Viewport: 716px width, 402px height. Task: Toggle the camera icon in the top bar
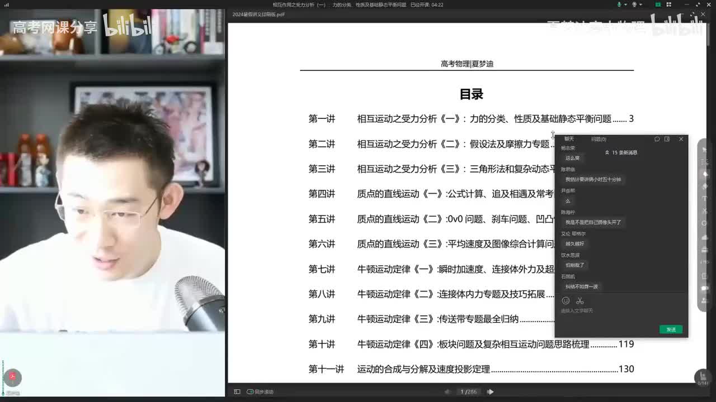pyautogui.click(x=634, y=4)
